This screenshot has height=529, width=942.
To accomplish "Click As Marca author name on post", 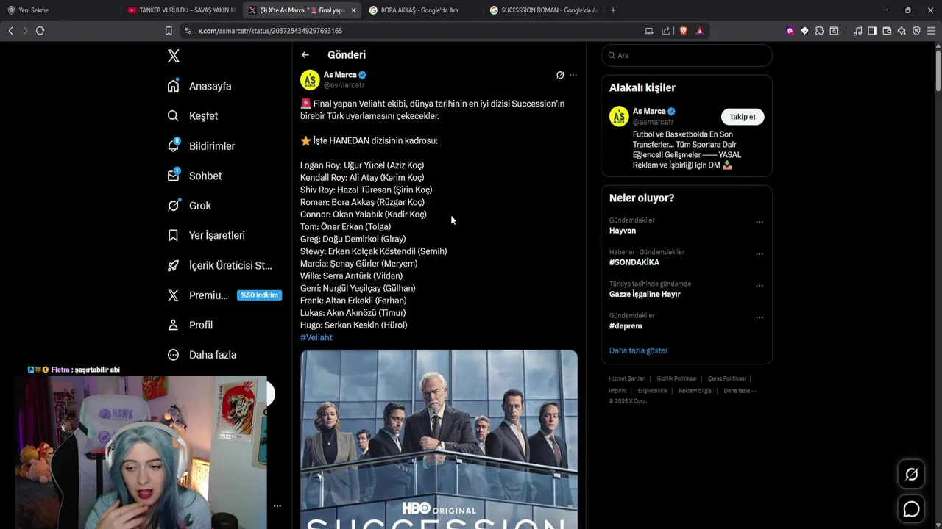I will click(340, 75).
